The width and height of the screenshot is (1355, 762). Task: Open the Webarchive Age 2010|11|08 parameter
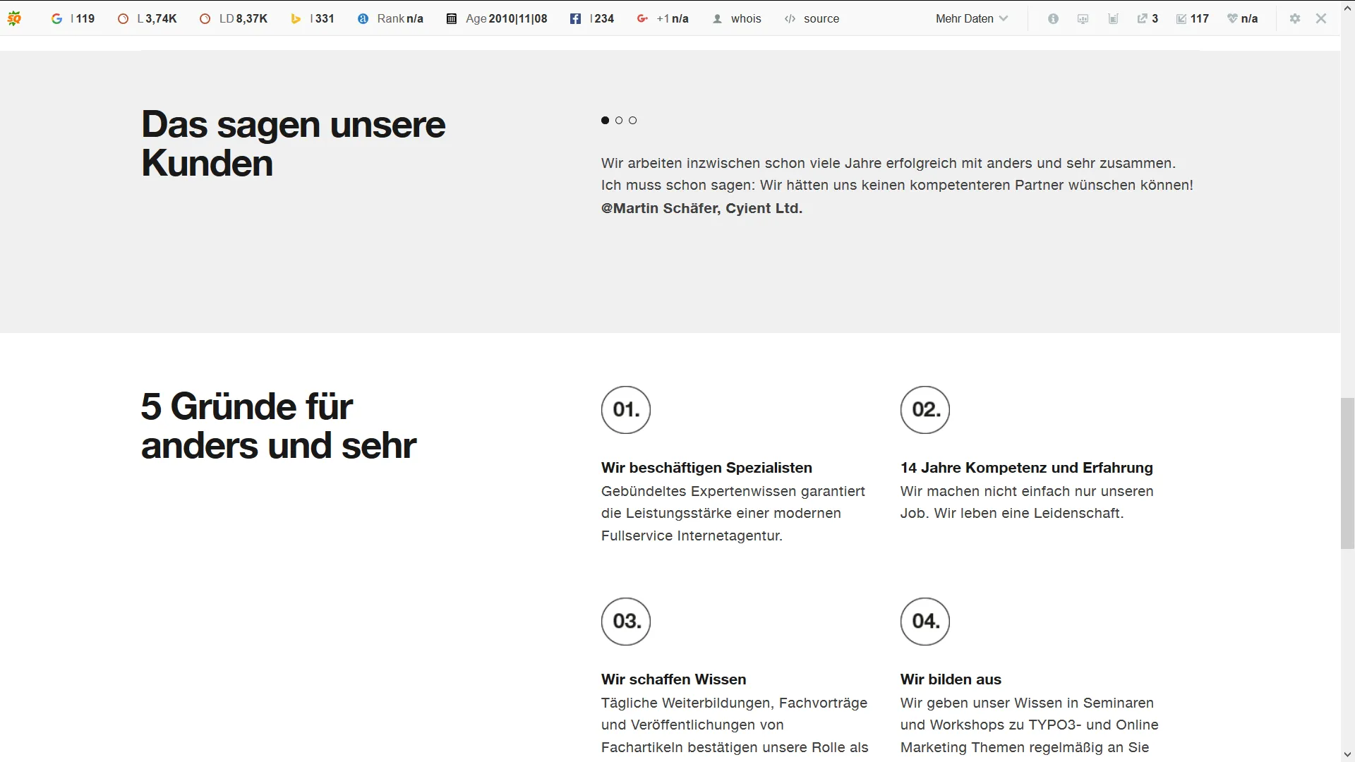click(497, 19)
